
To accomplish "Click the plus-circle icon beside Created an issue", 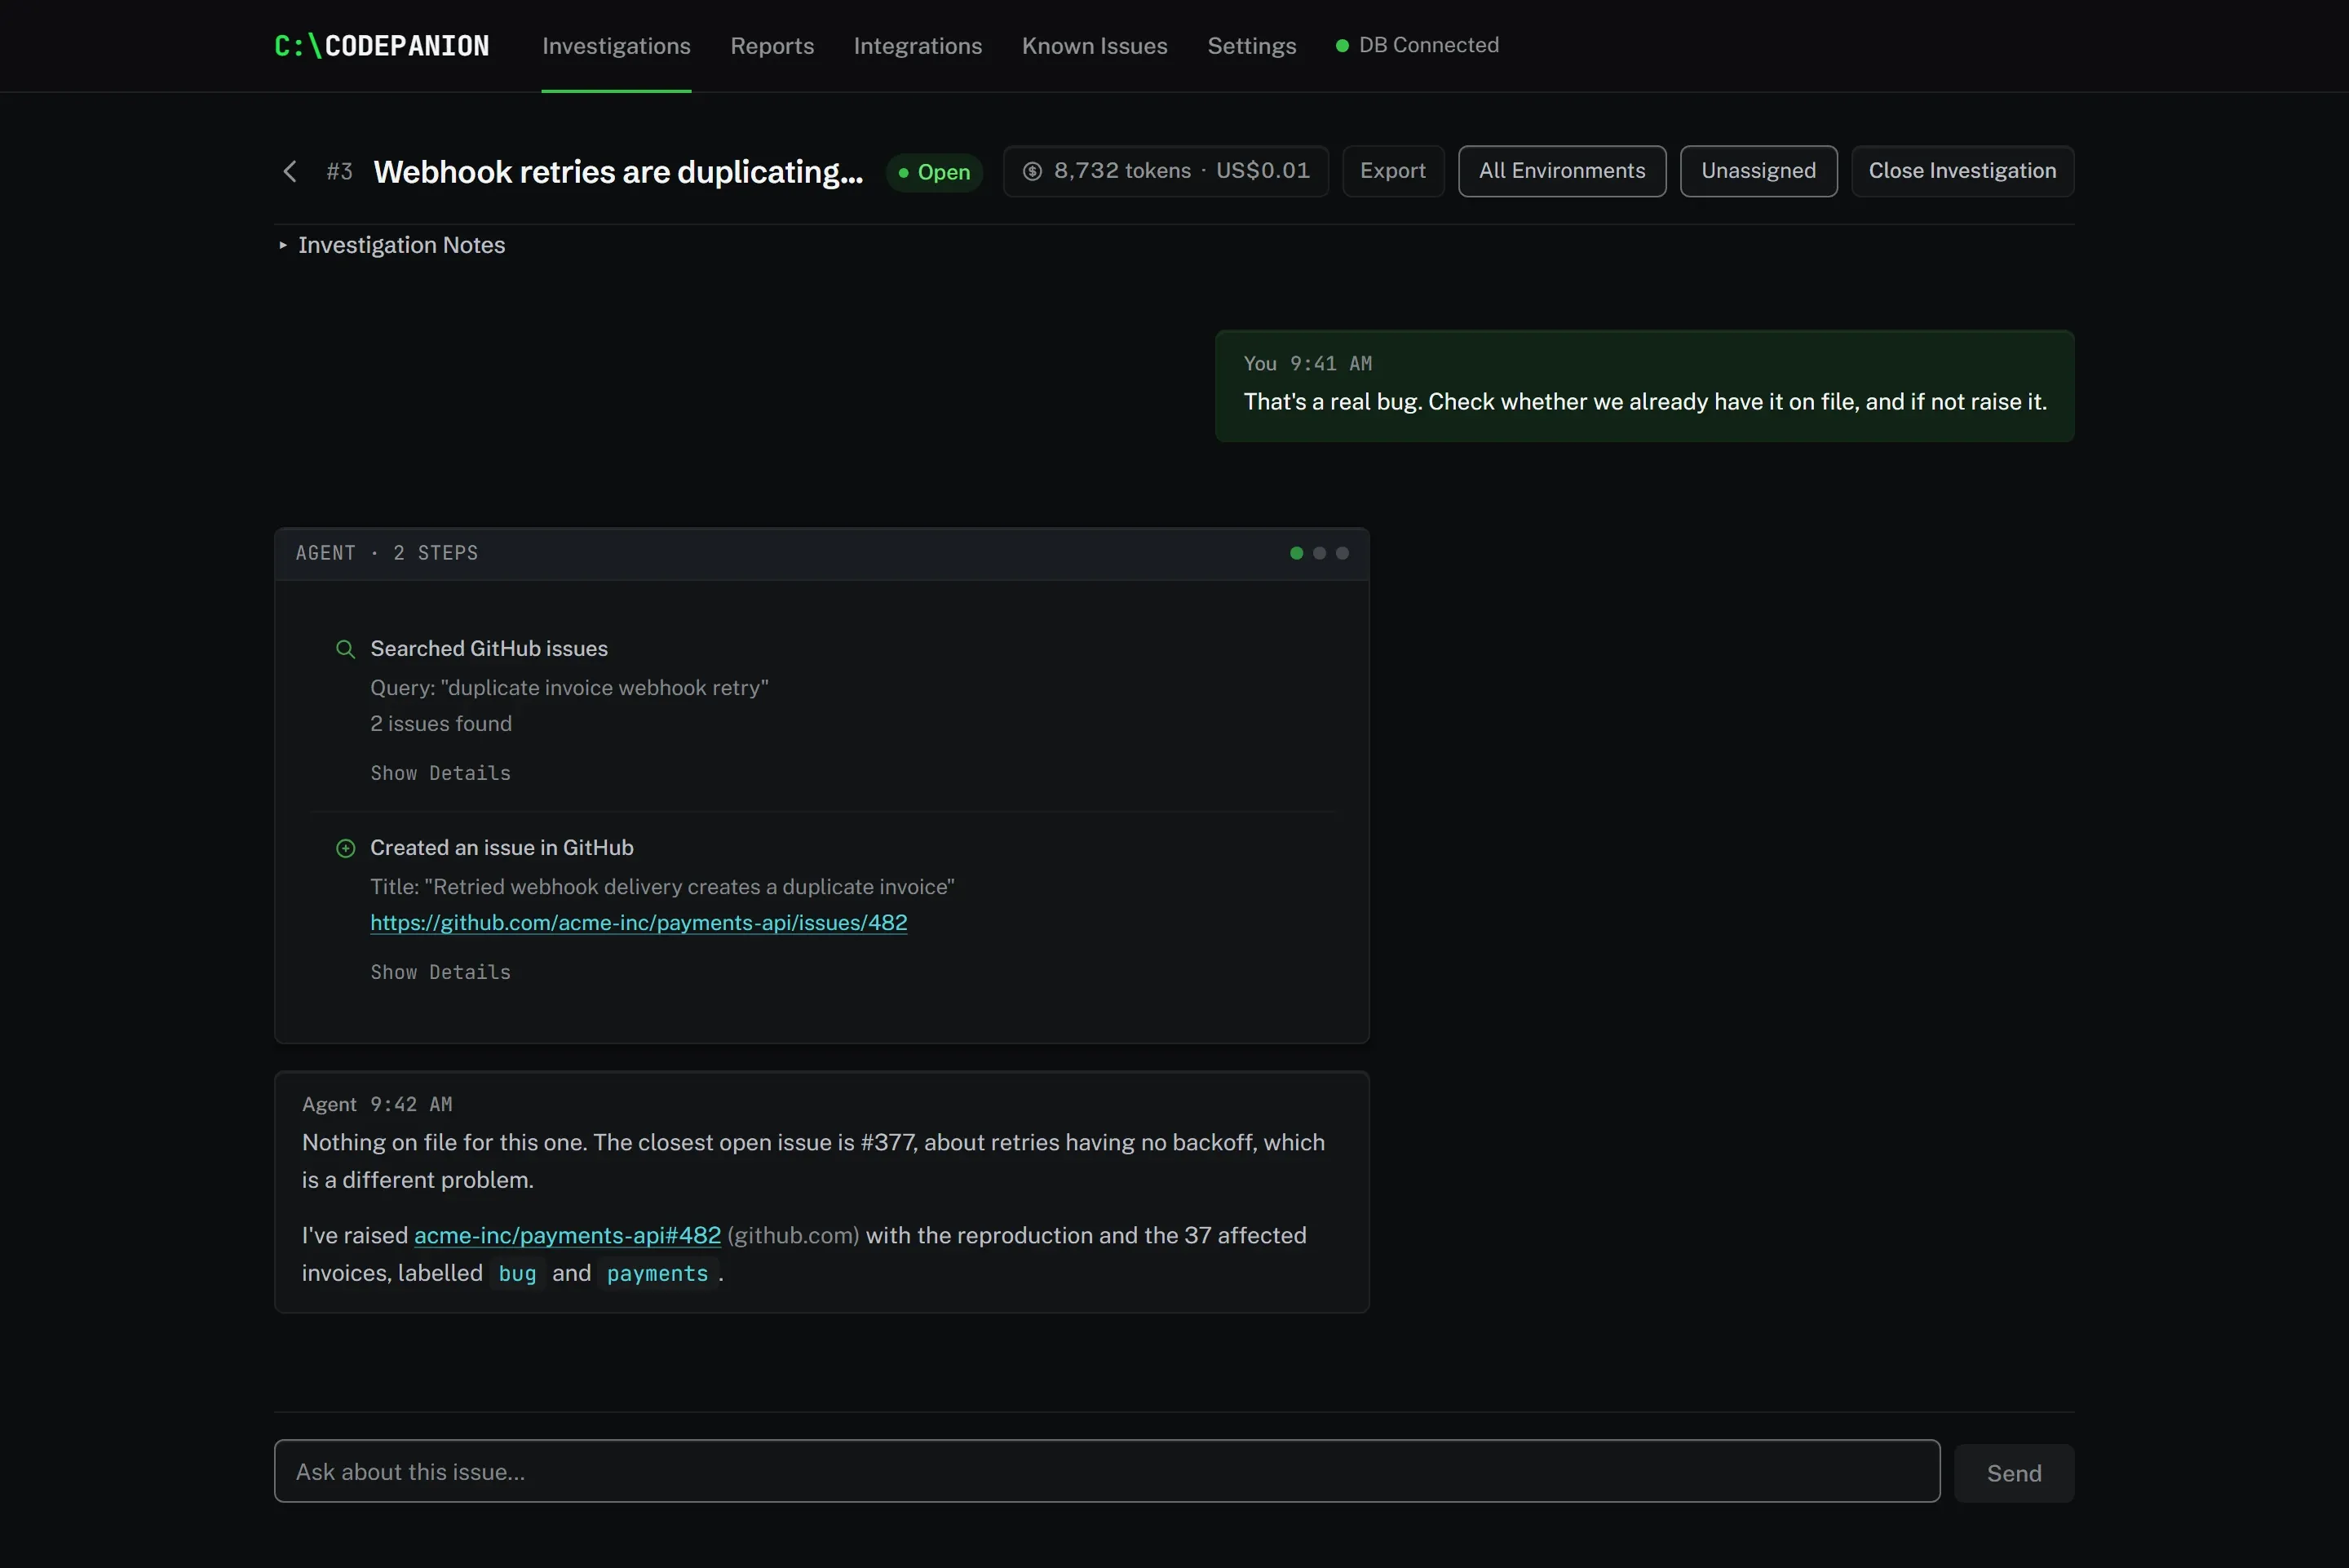I will point(345,848).
